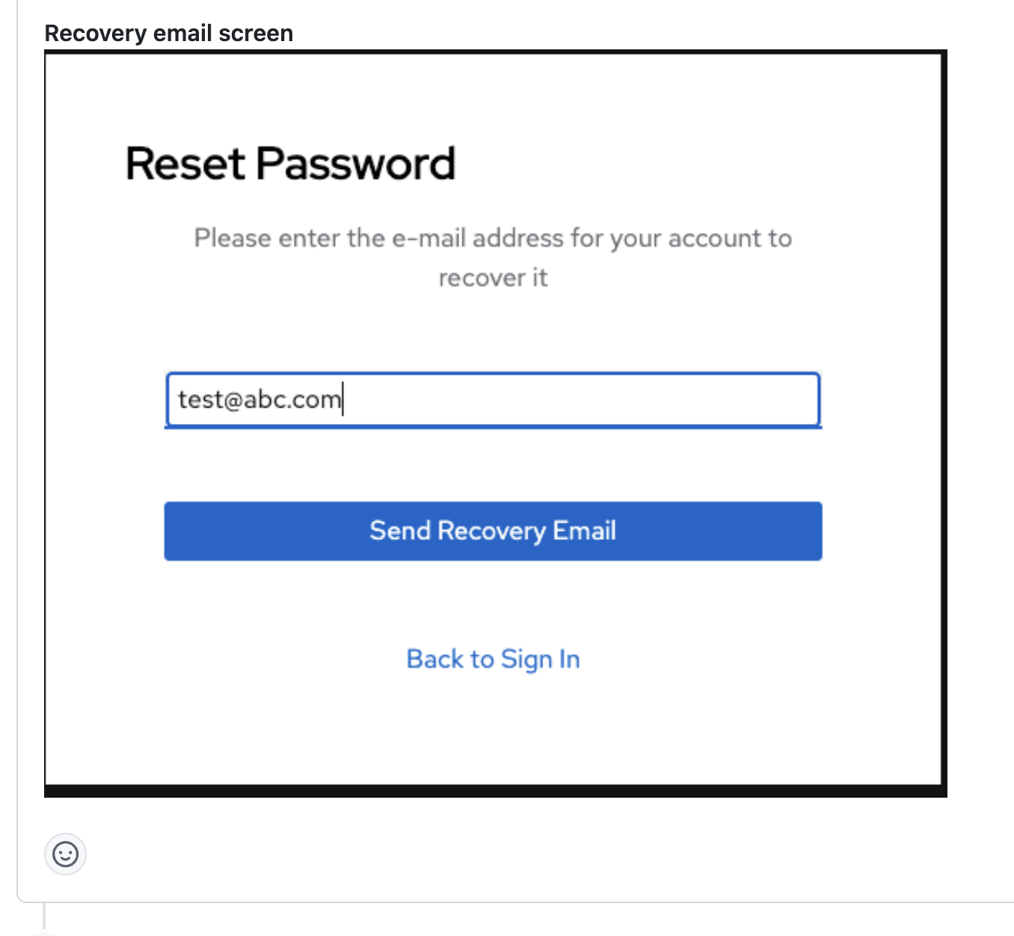Focus the email address input field
This screenshot has height=936, width=1014.
493,400
